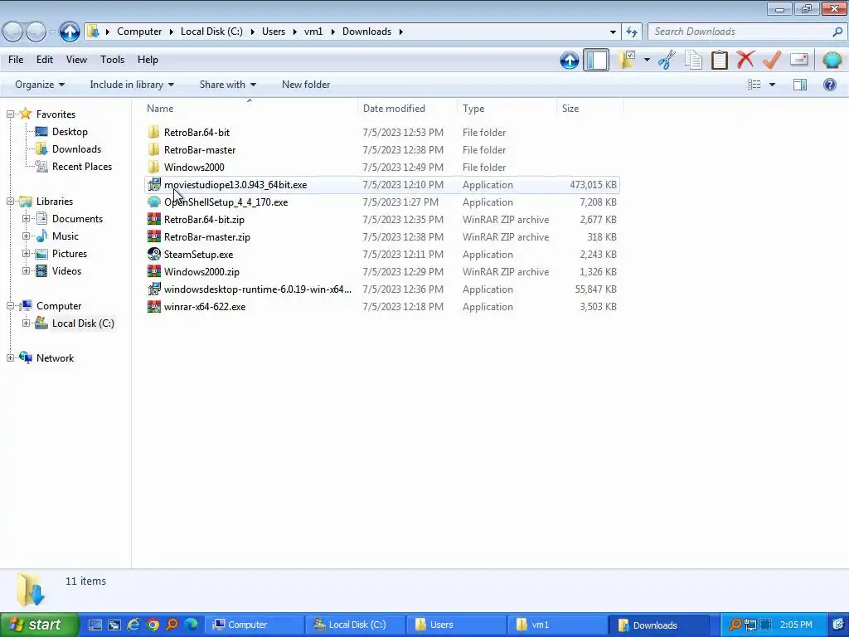This screenshot has width=849, height=637.
Task: Click the start button on taskbar
Action: click(x=39, y=625)
